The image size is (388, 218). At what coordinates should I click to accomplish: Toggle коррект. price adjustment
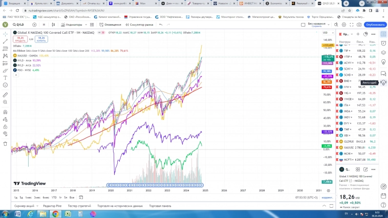pyautogui.click(x=327, y=198)
